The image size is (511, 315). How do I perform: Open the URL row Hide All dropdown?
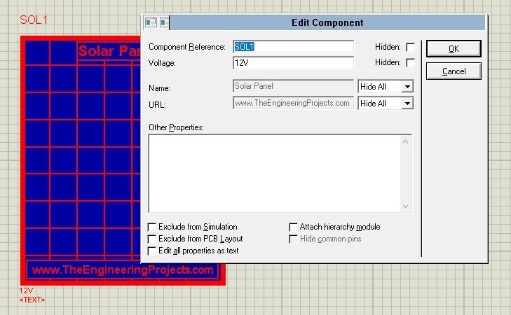[407, 104]
